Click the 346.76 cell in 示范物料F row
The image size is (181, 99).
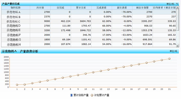(81, 35)
